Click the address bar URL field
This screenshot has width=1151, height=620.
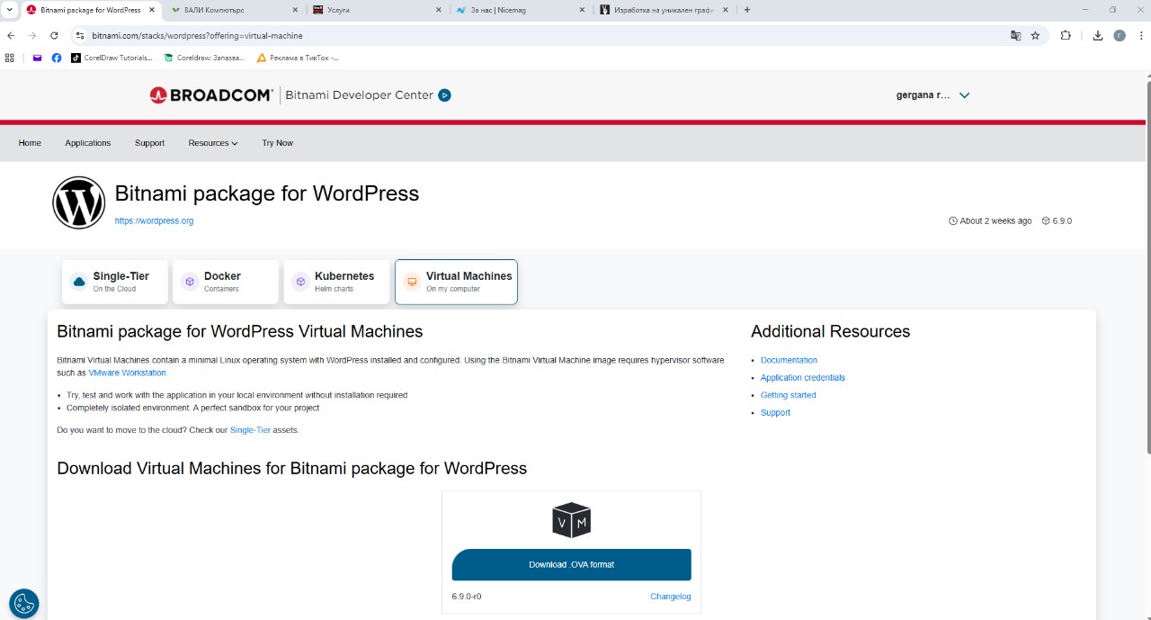click(x=540, y=36)
